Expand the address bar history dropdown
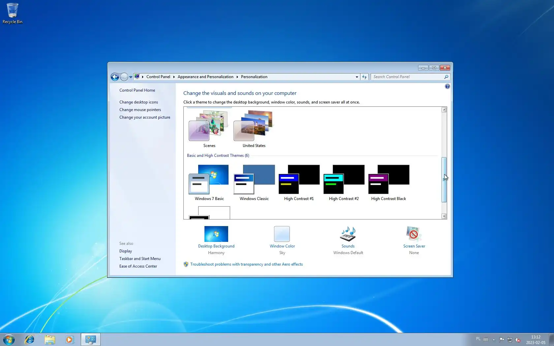The height and width of the screenshot is (346, 554). pyautogui.click(x=356, y=77)
